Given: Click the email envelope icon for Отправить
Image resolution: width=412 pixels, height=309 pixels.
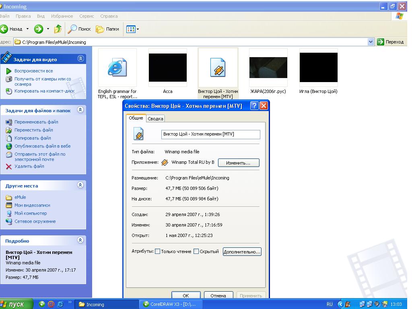Looking at the screenshot, I should (9, 154).
